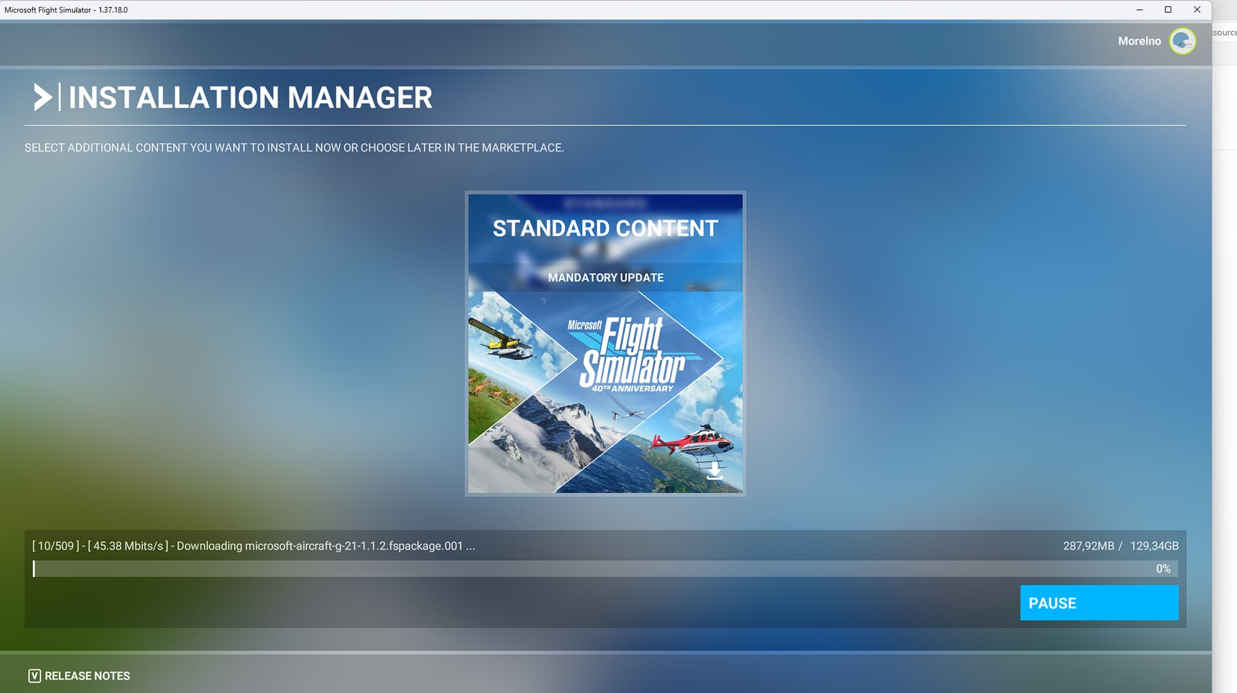
Task: Click the download arrow icon on content tile
Action: pyautogui.click(x=714, y=471)
